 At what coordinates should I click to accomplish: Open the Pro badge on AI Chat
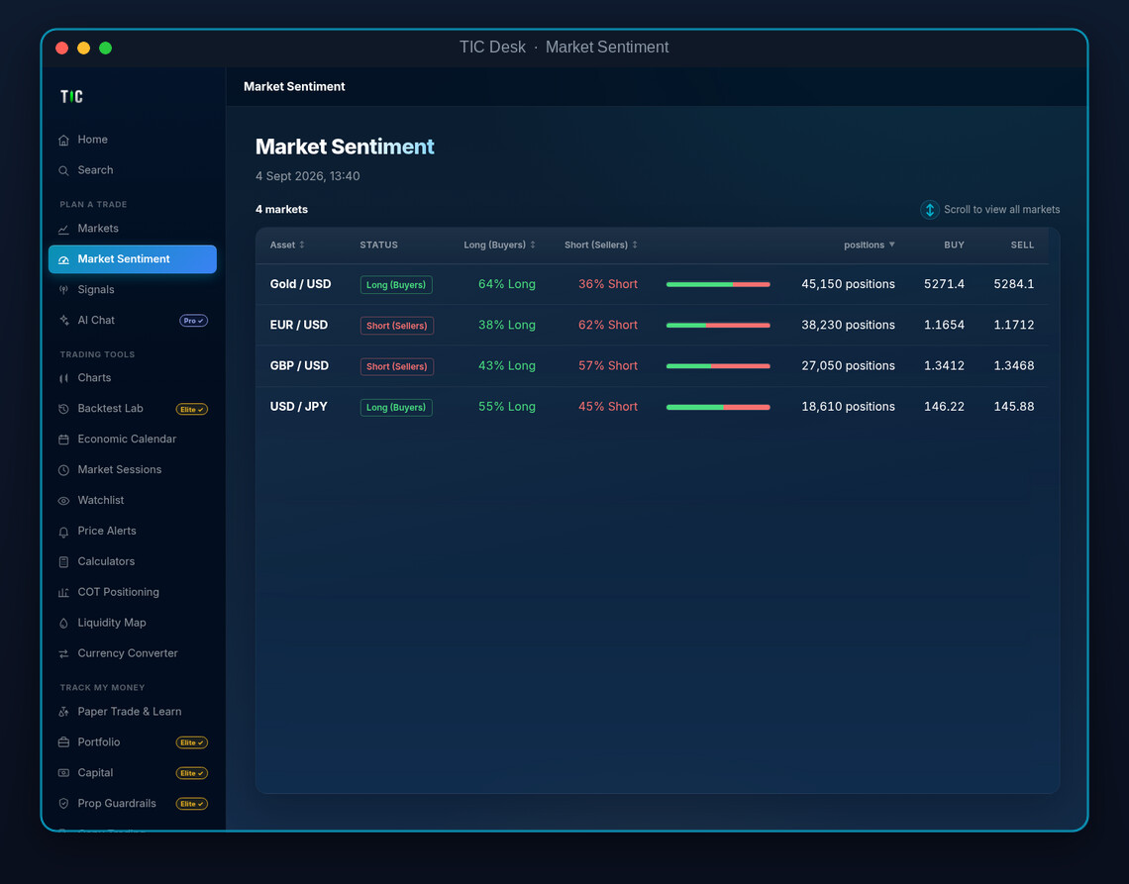(193, 321)
